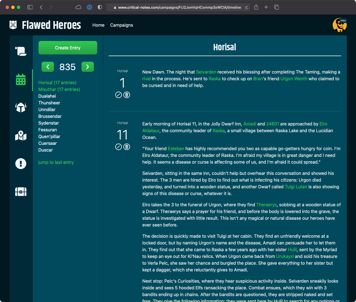
Task: Follow the jump to last entry link
Action: [56, 162]
